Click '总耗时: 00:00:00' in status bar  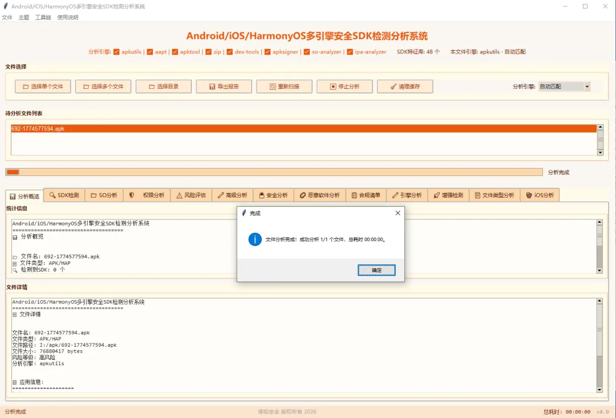(x=567, y=412)
